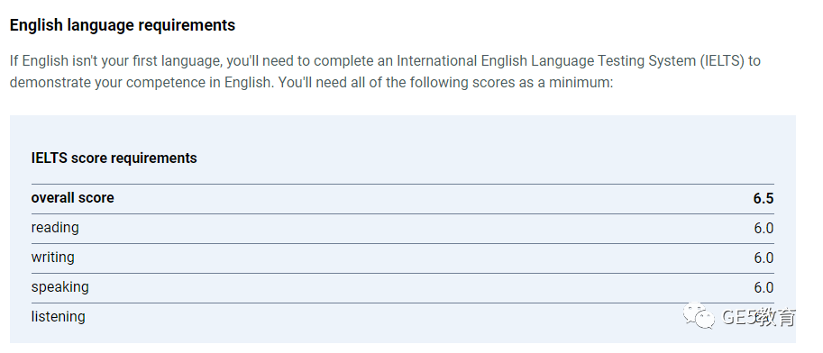Select the speaking row label
Screen dimensions: 823x353
pos(59,287)
